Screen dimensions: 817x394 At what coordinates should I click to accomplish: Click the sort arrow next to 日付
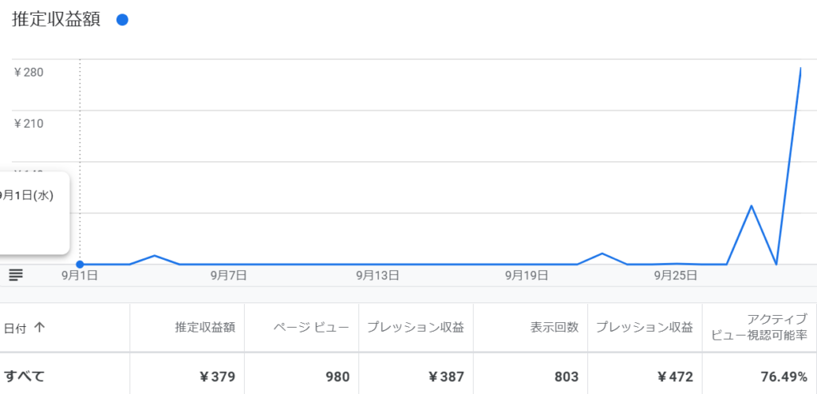pyautogui.click(x=39, y=327)
